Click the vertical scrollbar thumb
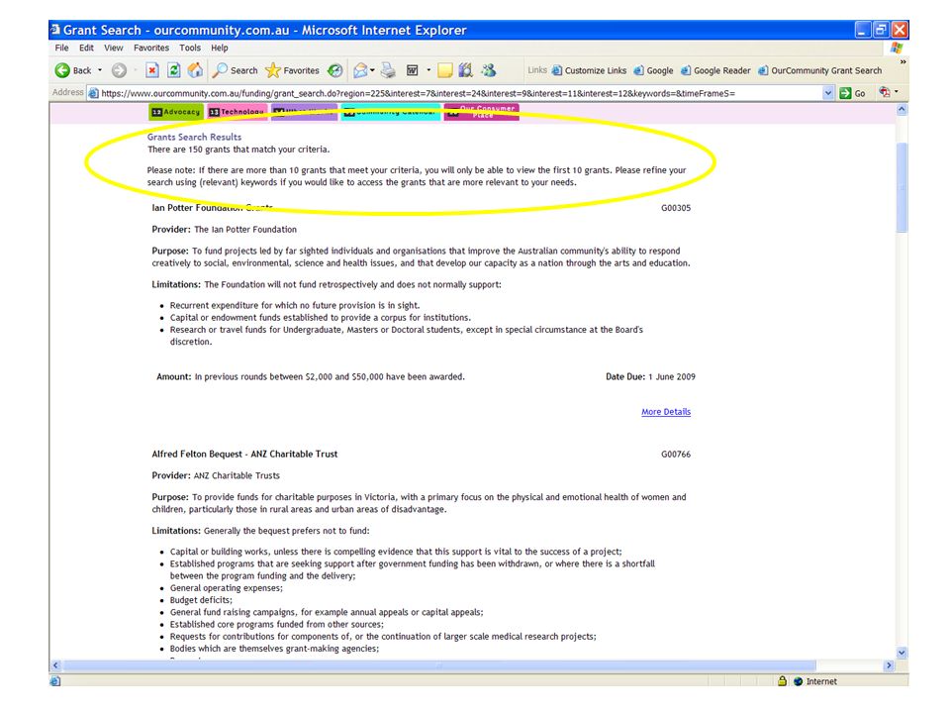 tap(902, 187)
